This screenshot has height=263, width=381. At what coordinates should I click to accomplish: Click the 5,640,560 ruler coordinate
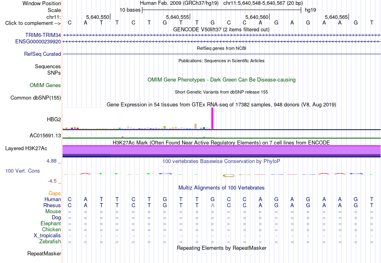coord(257,17)
